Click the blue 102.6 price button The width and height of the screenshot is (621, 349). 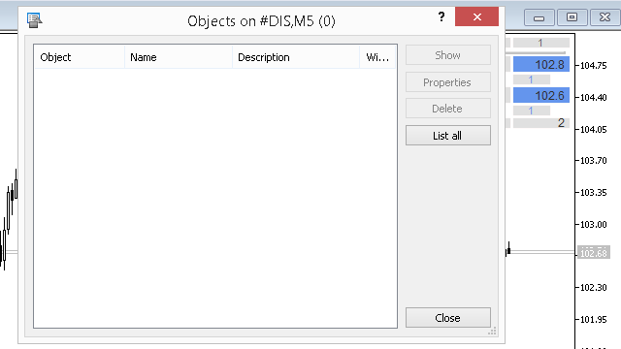tap(541, 95)
